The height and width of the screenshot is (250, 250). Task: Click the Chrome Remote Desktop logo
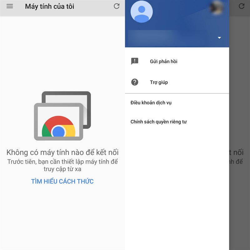pyautogui.click(x=62, y=116)
